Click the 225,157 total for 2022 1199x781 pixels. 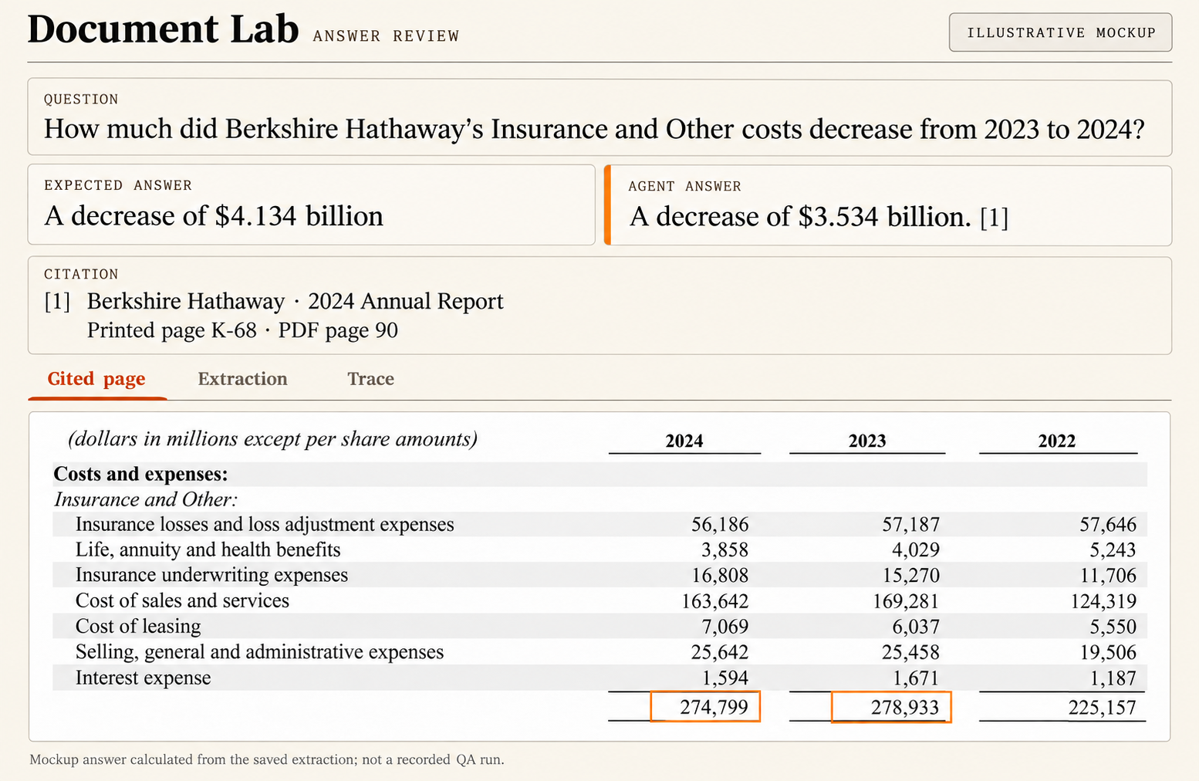pos(1102,707)
